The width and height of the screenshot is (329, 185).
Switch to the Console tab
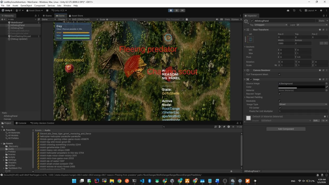21,123
